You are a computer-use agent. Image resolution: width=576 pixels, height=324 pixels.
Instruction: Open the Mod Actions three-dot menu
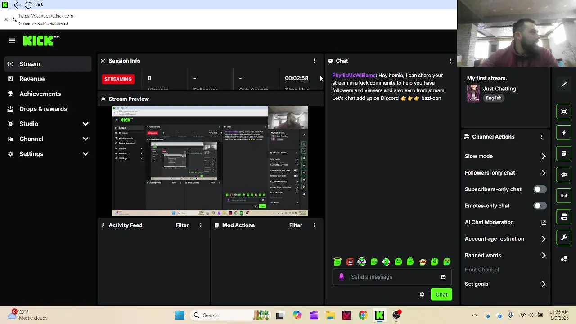pyautogui.click(x=314, y=225)
